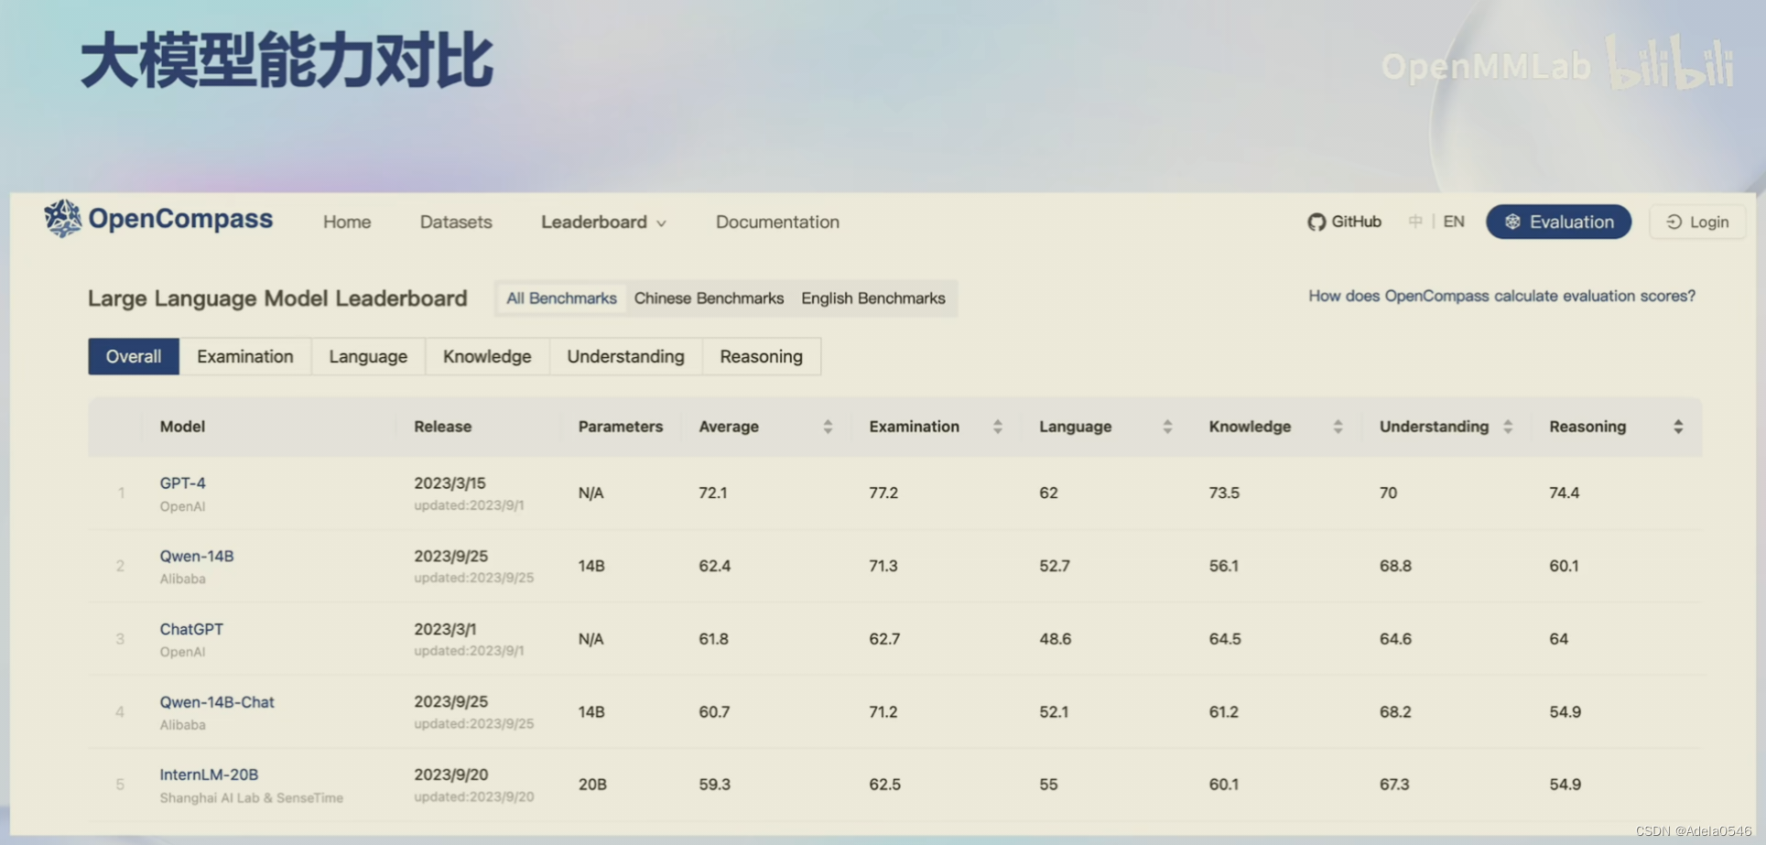This screenshot has width=1766, height=845.
Task: Switch to the Reasoning tab
Action: coord(761,357)
